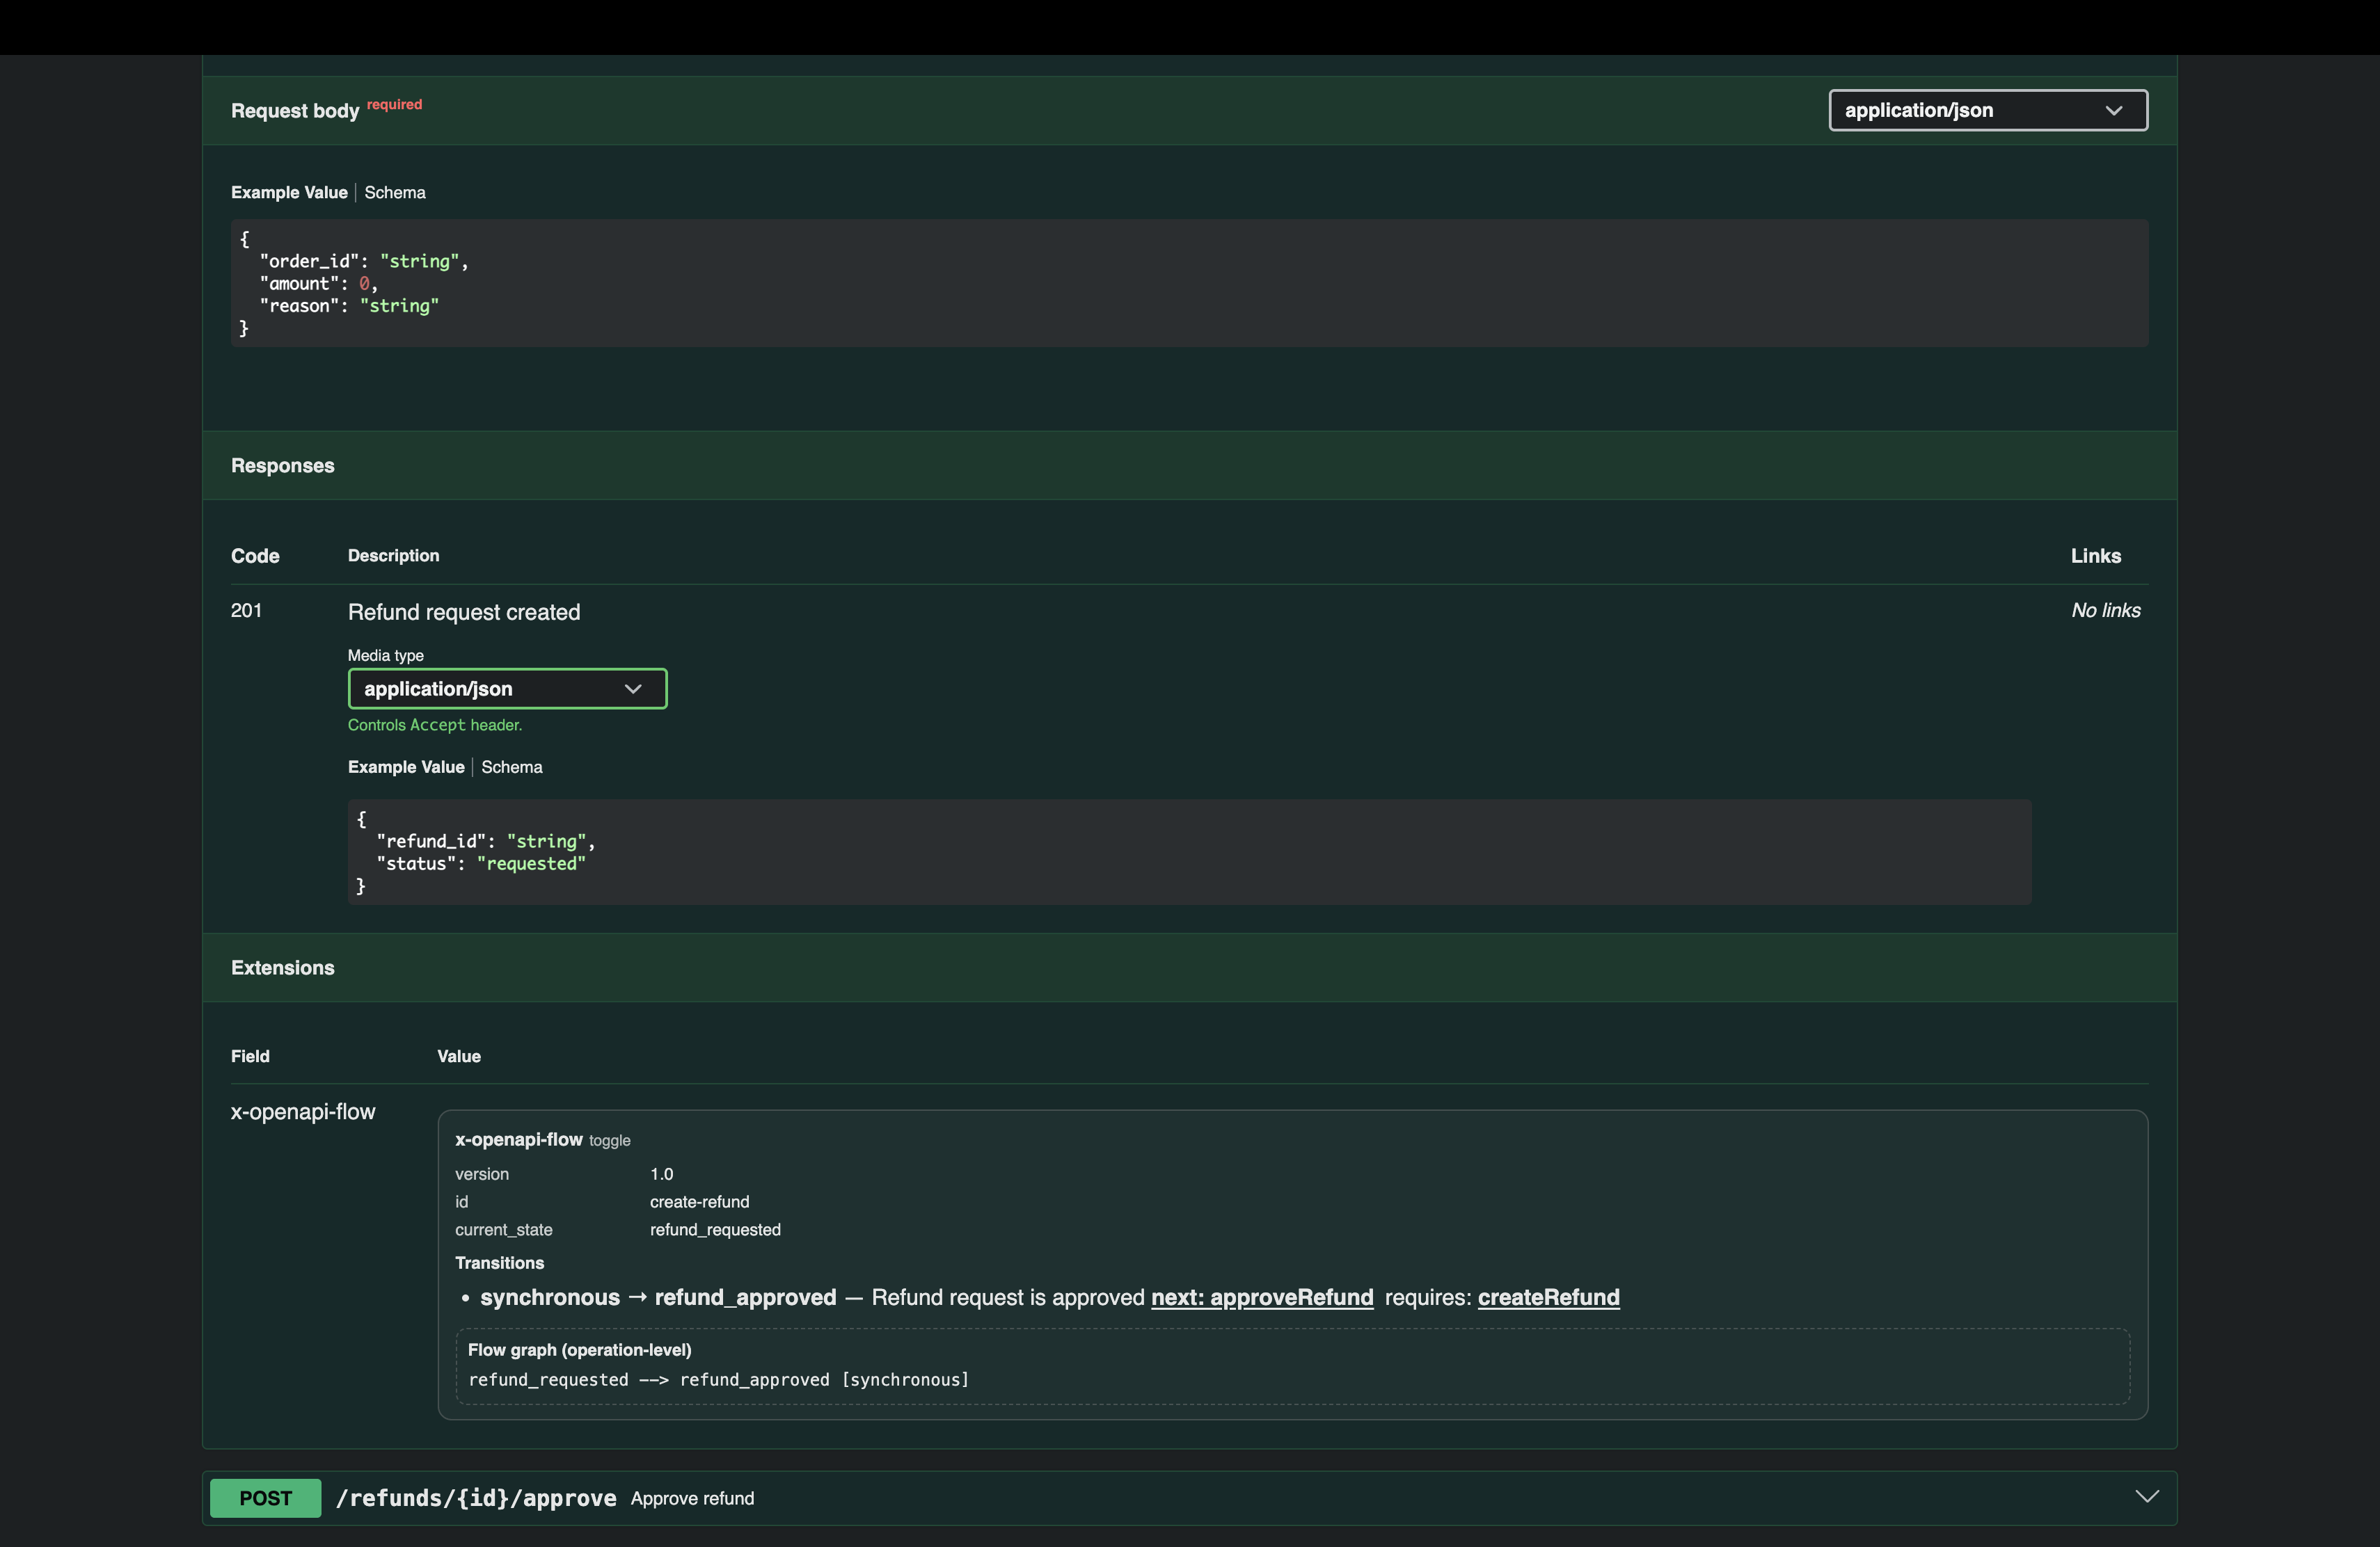Open the createRefund operation link
The height and width of the screenshot is (1547, 2380).
[1549, 1297]
